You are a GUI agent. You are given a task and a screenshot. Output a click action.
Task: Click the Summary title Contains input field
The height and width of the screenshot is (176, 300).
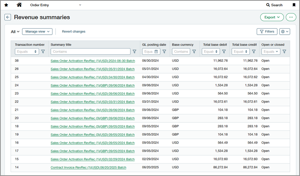click(x=91, y=51)
